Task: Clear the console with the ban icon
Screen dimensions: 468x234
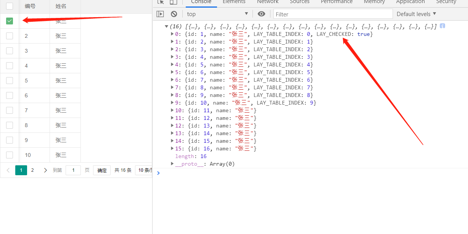Action: 174,14
